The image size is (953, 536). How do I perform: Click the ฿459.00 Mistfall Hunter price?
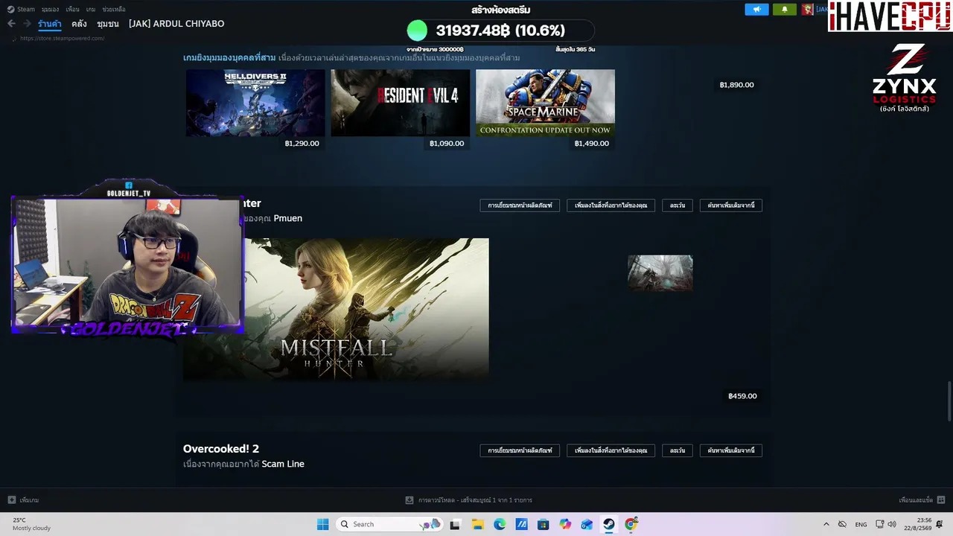point(742,396)
